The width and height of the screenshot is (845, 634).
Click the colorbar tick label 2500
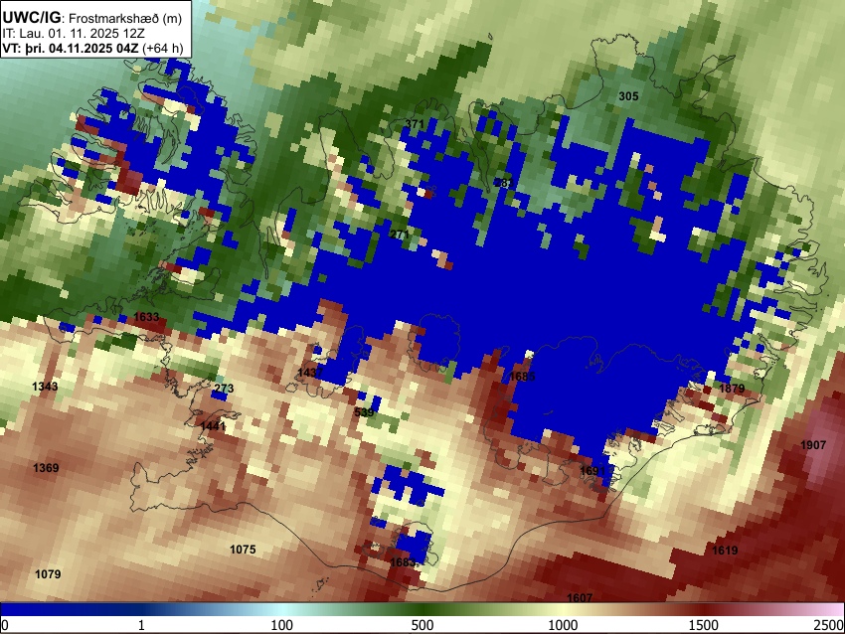(x=829, y=625)
